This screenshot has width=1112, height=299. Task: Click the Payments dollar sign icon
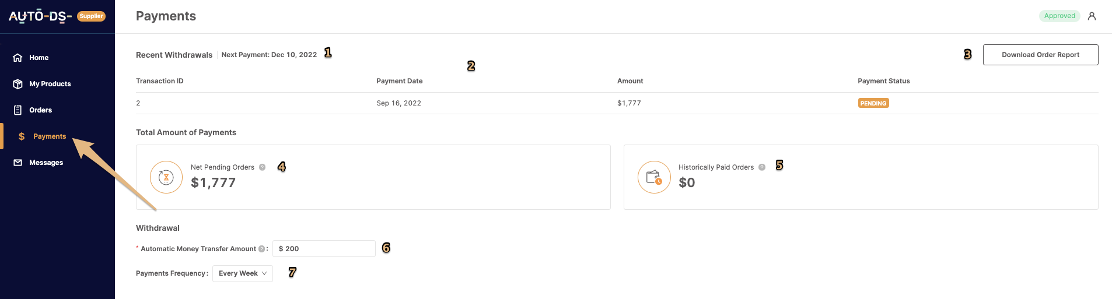coord(22,136)
